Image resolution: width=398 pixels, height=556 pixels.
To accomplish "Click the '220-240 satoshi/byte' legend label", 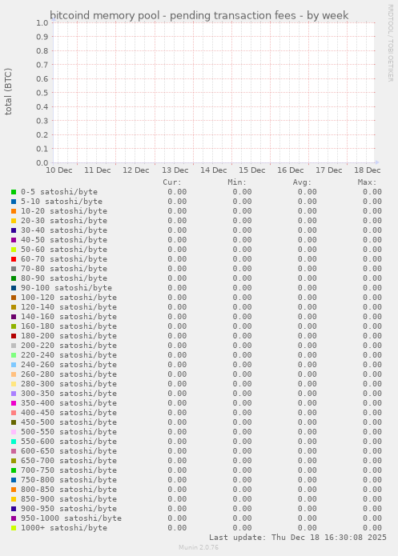I will [69, 355].
